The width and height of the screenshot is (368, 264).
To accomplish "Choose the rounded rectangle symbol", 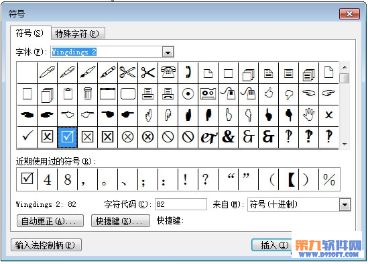I will click(x=127, y=93).
